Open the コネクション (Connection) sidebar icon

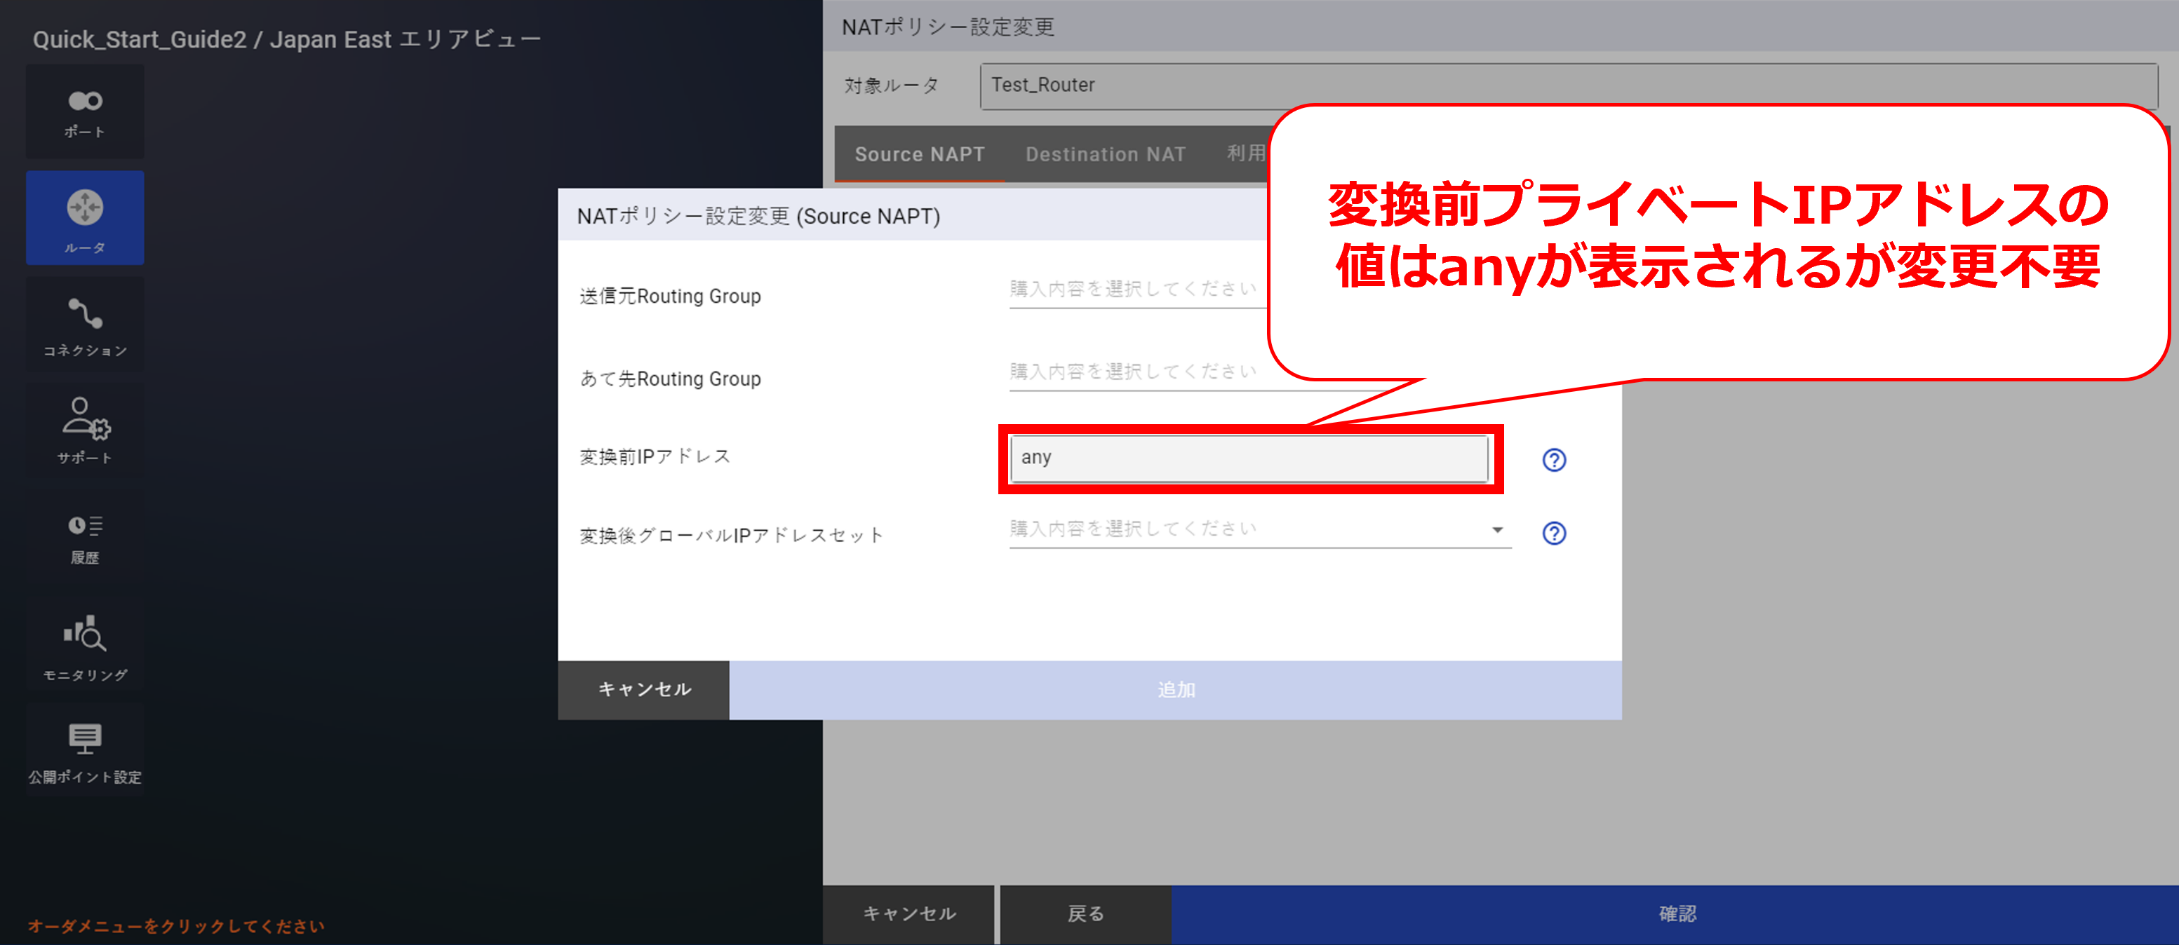tap(85, 325)
